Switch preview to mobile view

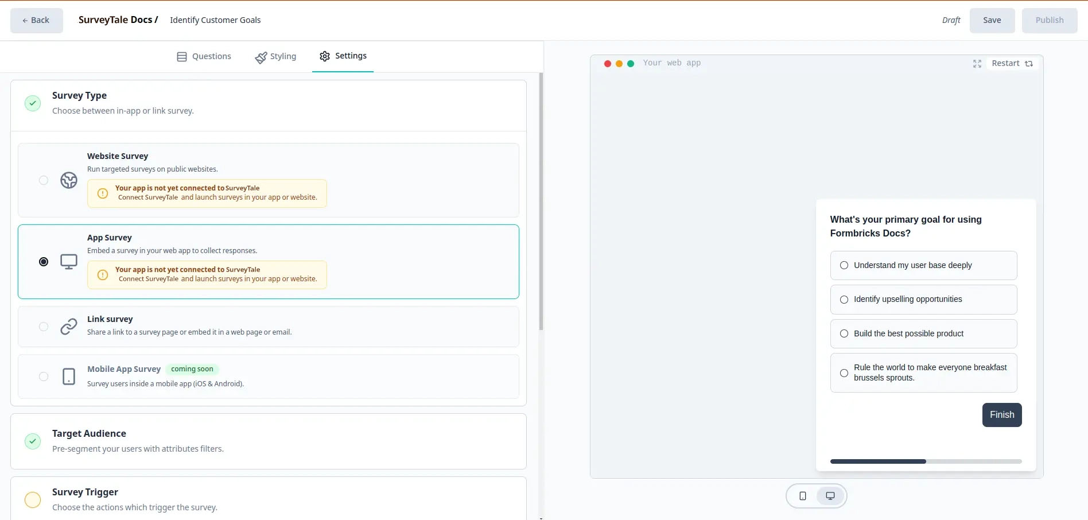point(803,496)
